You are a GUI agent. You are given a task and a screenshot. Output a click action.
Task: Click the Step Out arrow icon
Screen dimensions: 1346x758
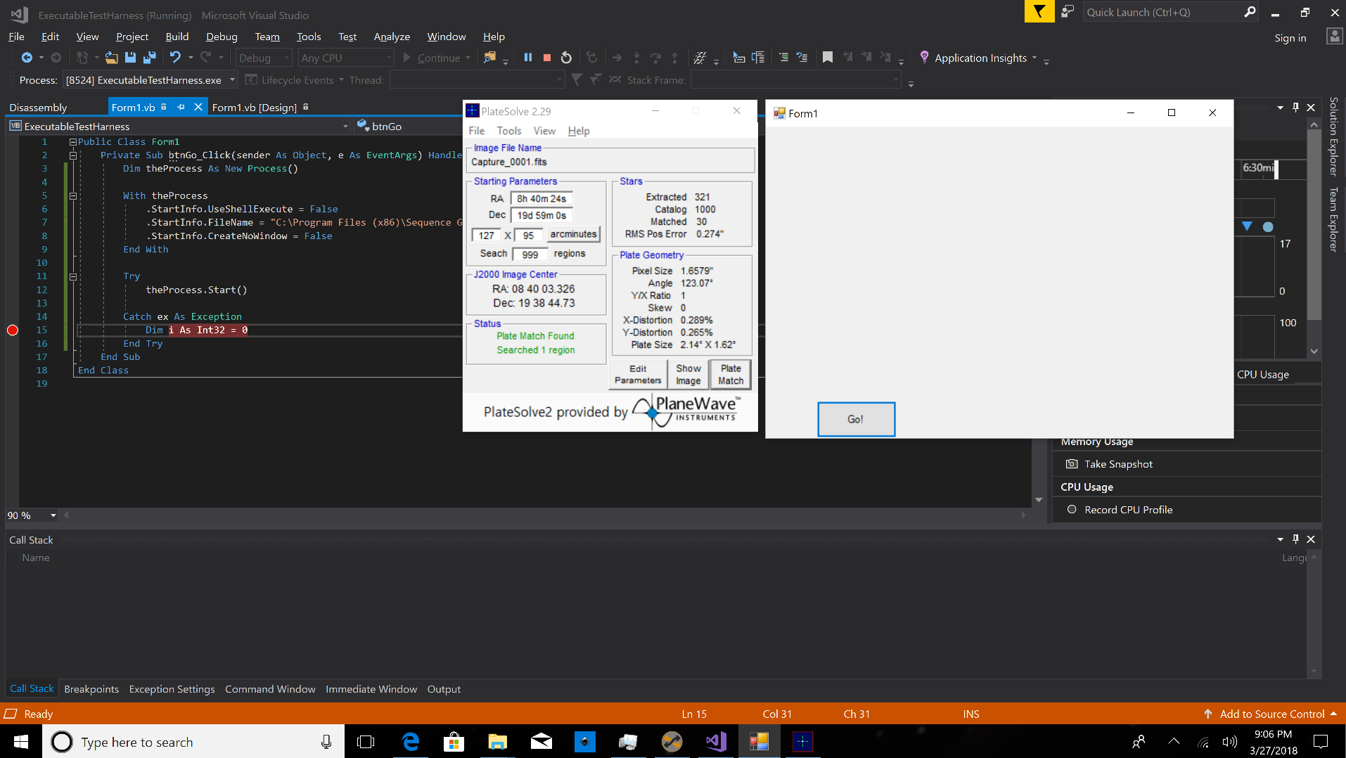674,58
